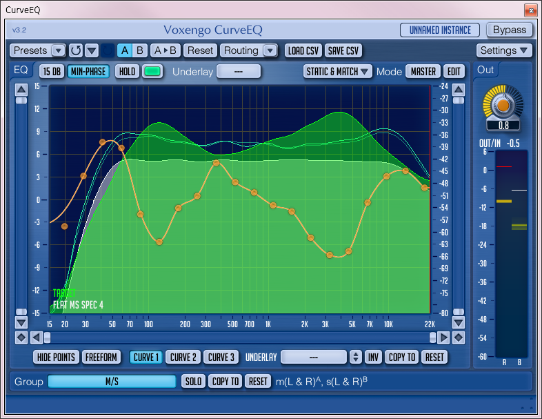The height and width of the screenshot is (419, 542).
Task: Toggle Min-Phase mode
Action: pos(88,72)
